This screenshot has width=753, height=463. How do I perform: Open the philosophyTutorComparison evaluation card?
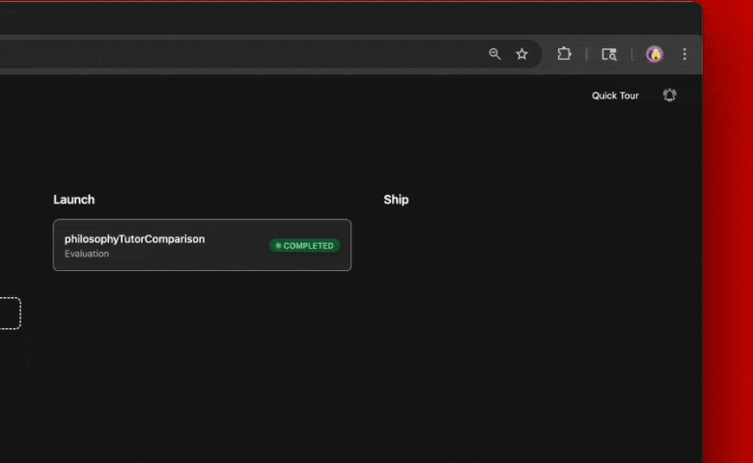(x=202, y=245)
